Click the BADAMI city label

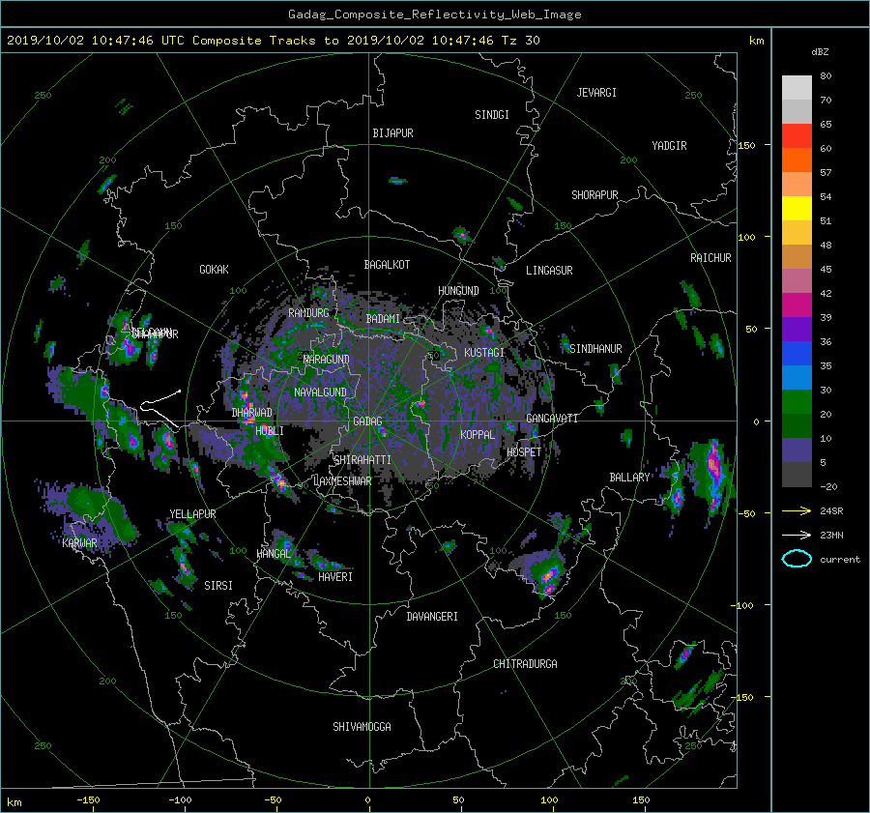[383, 319]
